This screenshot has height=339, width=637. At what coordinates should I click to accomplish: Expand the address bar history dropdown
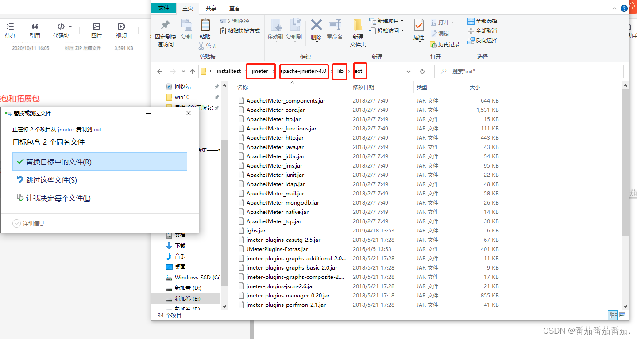click(409, 71)
